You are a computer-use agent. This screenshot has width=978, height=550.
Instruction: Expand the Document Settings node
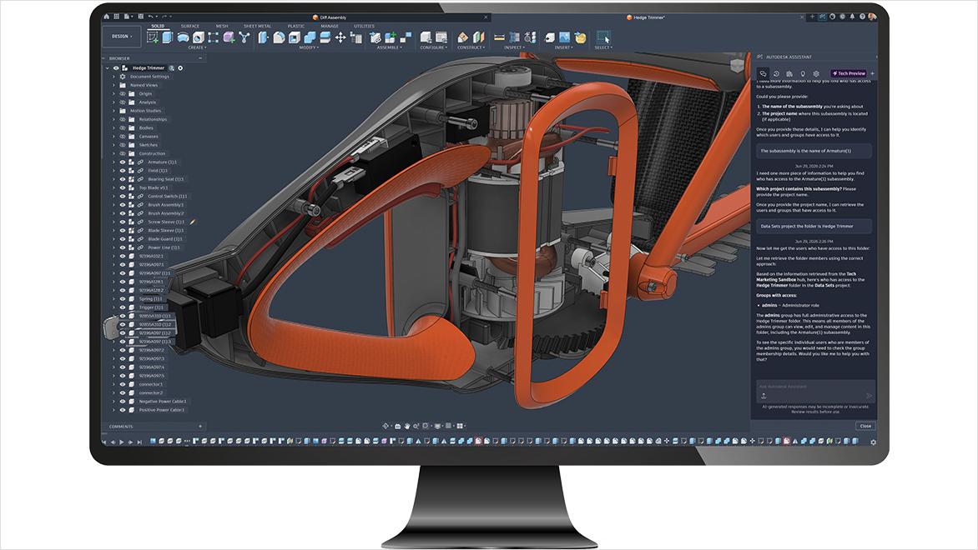pyautogui.click(x=114, y=77)
